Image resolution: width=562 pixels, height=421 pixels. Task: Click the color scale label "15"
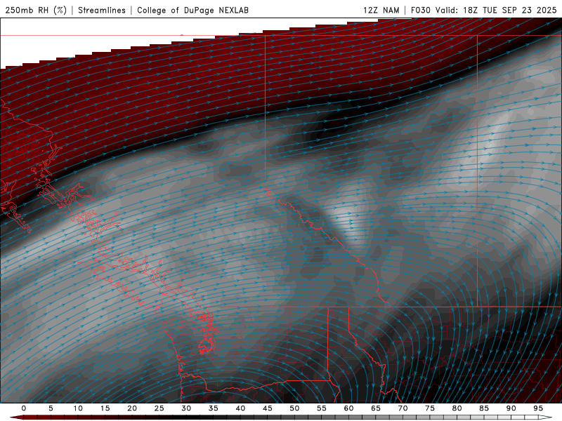105,408
